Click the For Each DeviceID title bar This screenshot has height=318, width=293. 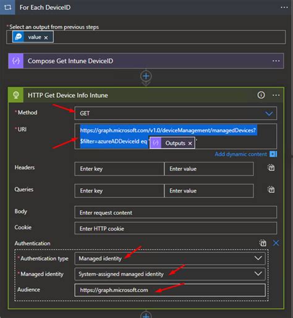[146, 7]
